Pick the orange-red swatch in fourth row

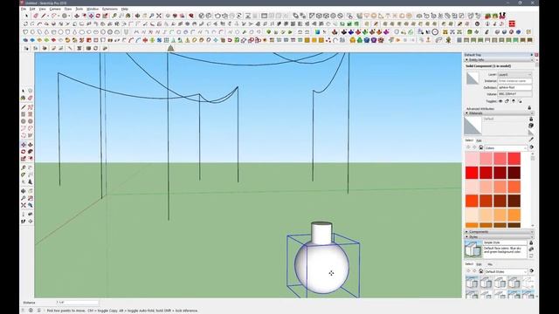(472, 201)
